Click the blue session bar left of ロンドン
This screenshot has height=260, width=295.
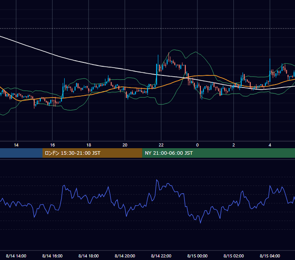click(x=21, y=153)
